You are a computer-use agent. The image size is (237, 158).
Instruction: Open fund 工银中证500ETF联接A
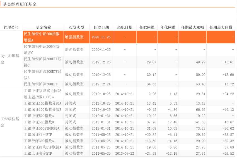tap(42, 128)
